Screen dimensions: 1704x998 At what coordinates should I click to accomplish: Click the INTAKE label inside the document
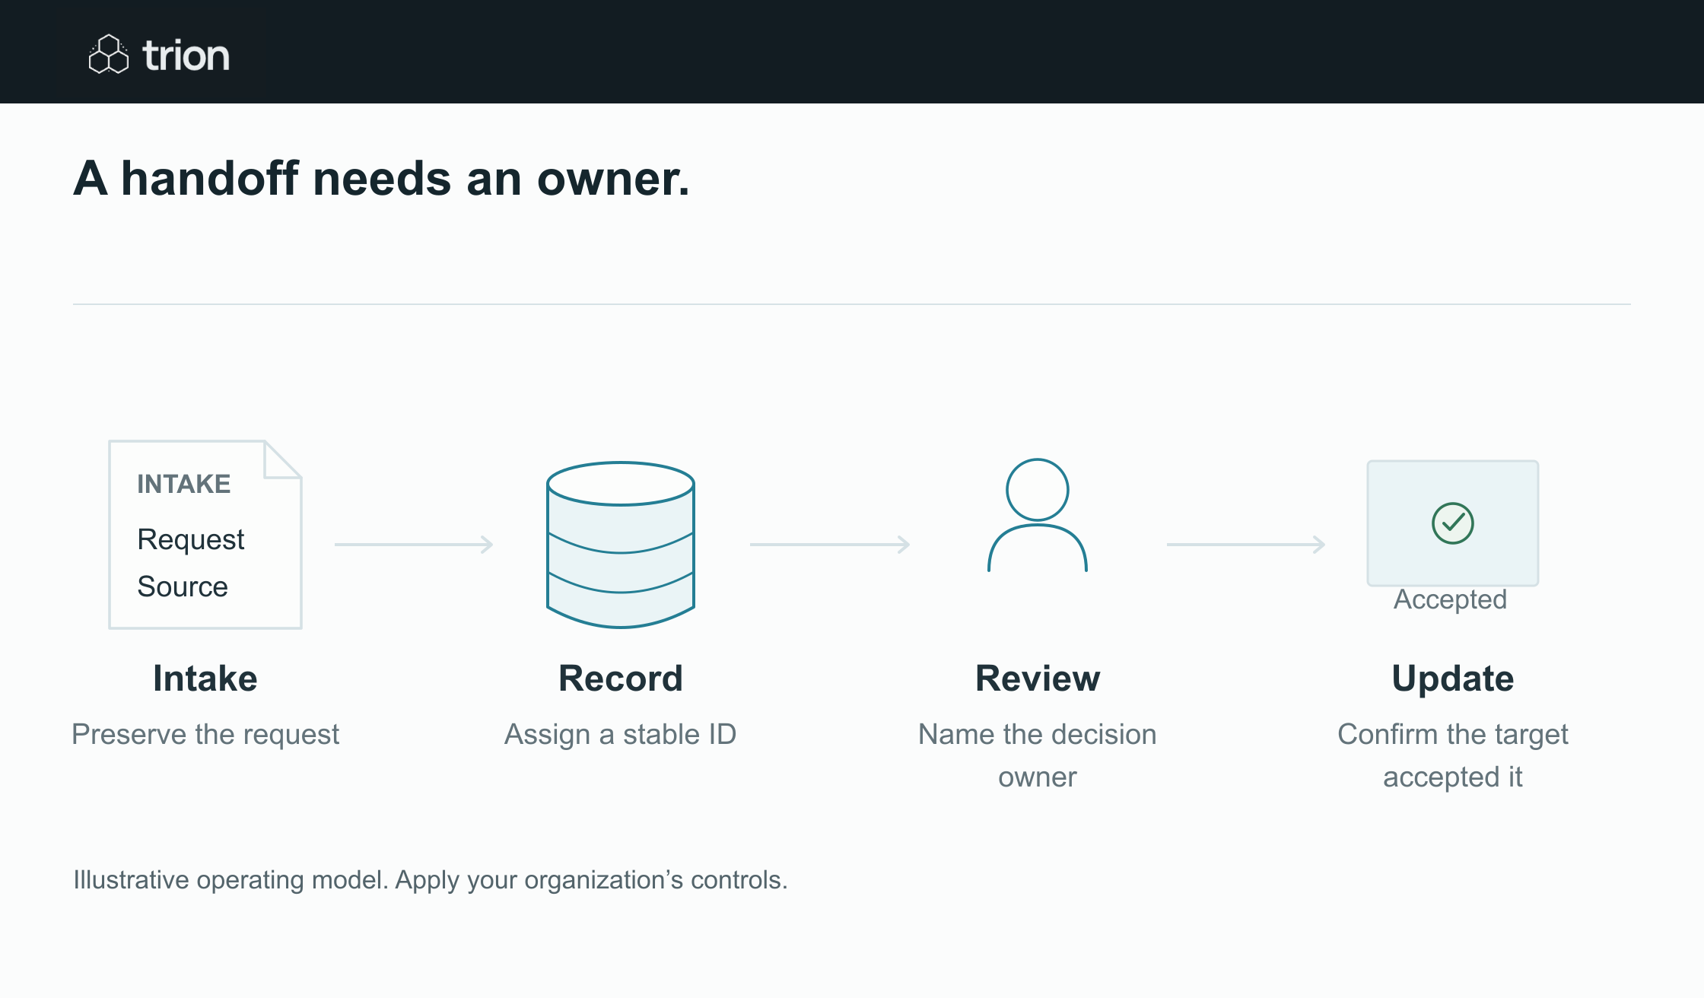[x=183, y=484]
